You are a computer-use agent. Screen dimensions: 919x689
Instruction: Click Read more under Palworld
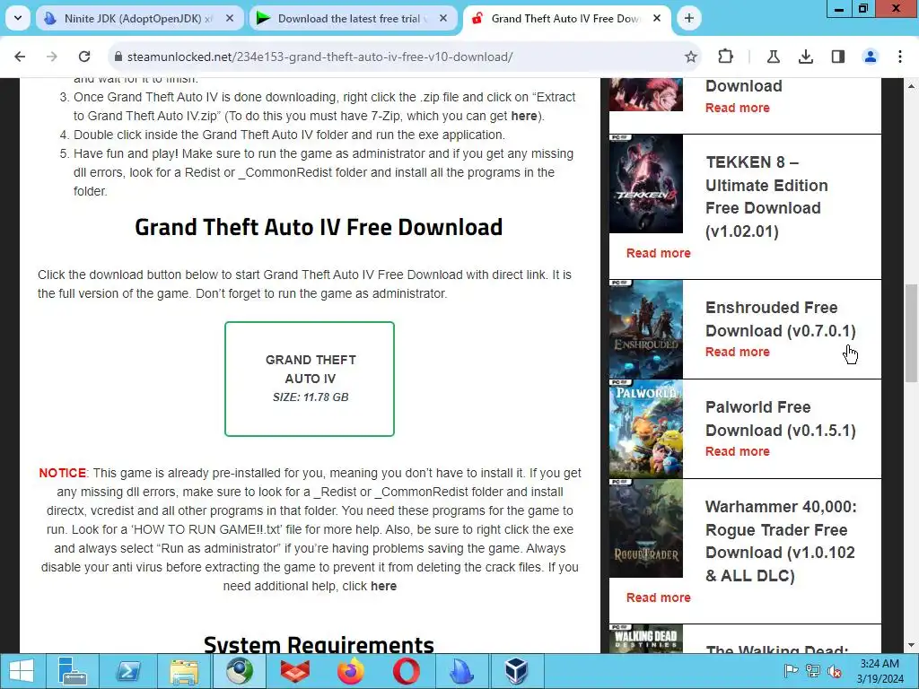[x=738, y=451]
